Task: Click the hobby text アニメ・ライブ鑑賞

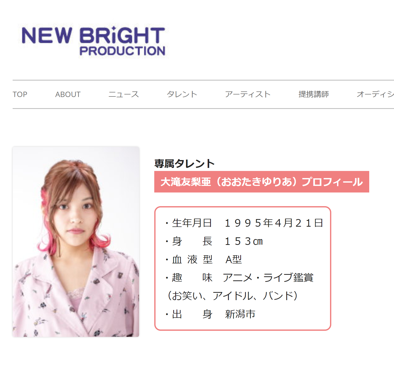Action: pyautogui.click(x=268, y=278)
